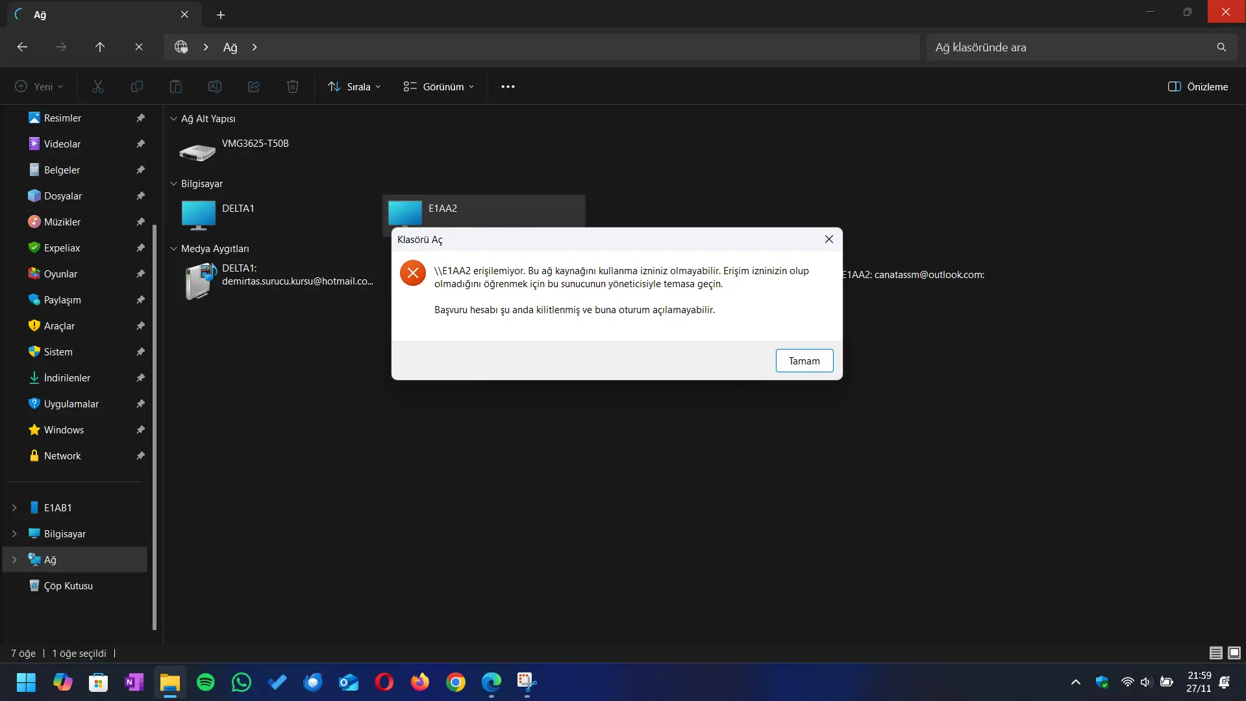Open Google Chrome from the taskbar
The height and width of the screenshot is (701, 1246).
pyautogui.click(x=455, y=682)
